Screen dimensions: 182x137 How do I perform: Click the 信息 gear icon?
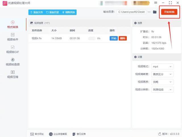tap(135, 23)
